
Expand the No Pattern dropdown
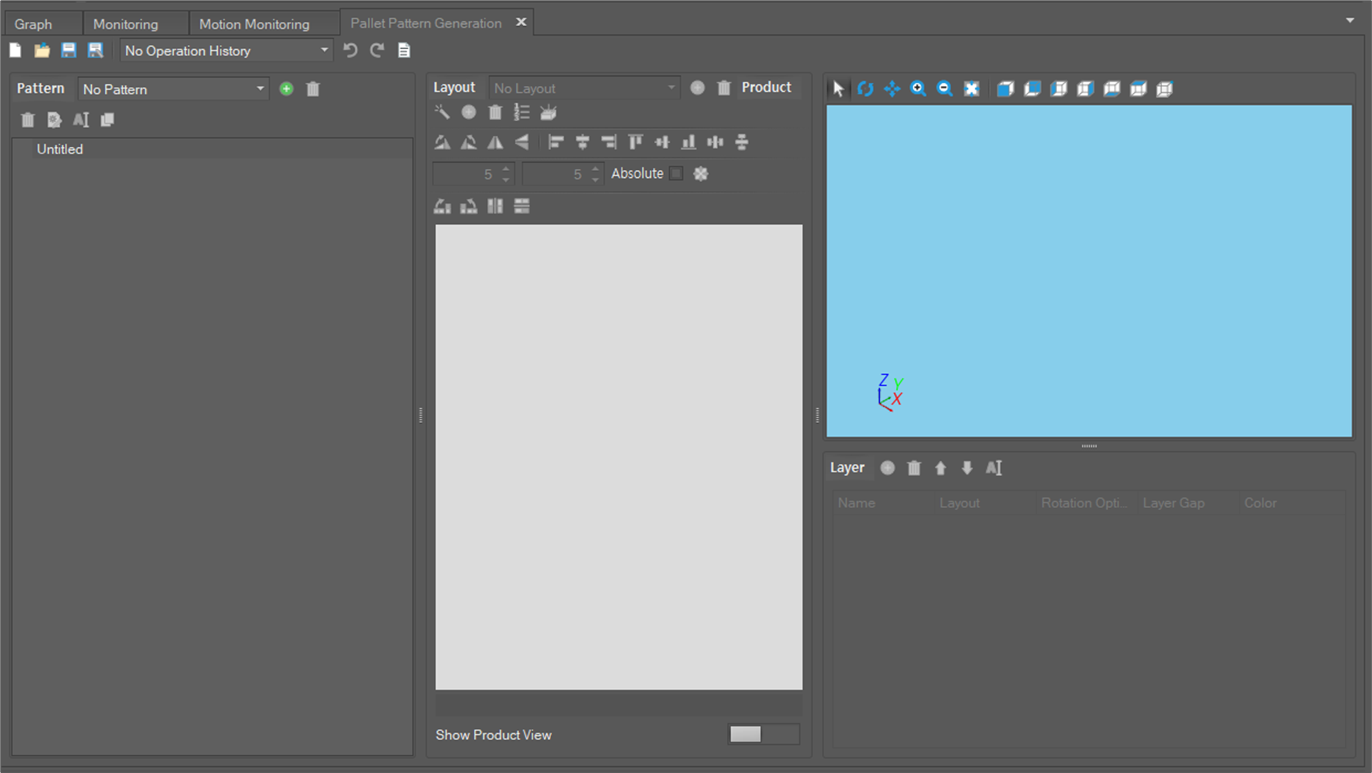coord(173,89)
